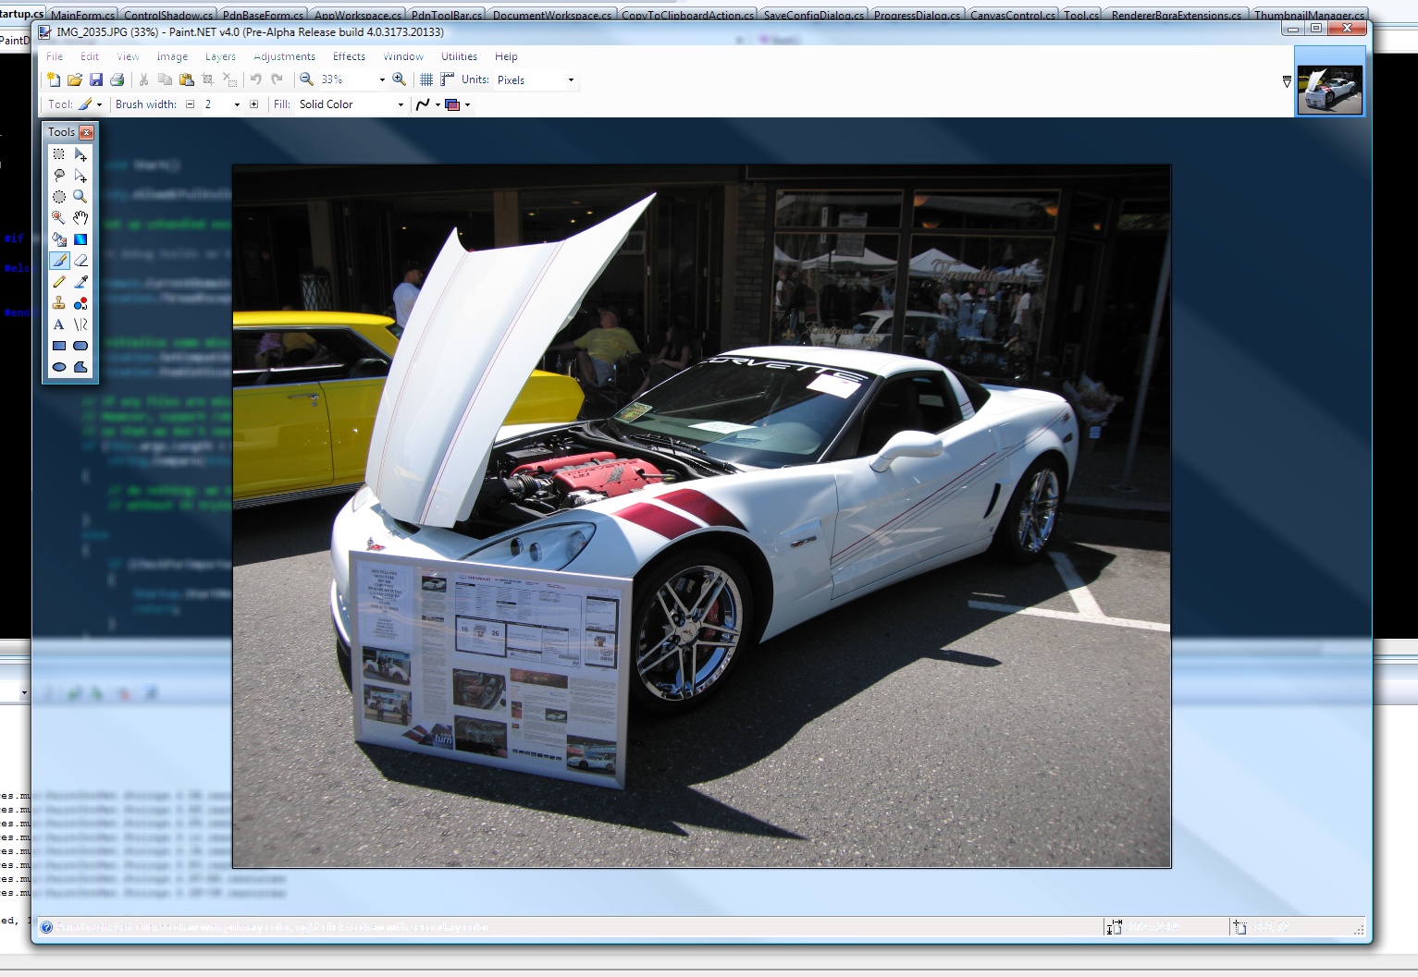Screen dimensions: 1418x977
Task: Click the status bar help icon
Action: point(46,927)
